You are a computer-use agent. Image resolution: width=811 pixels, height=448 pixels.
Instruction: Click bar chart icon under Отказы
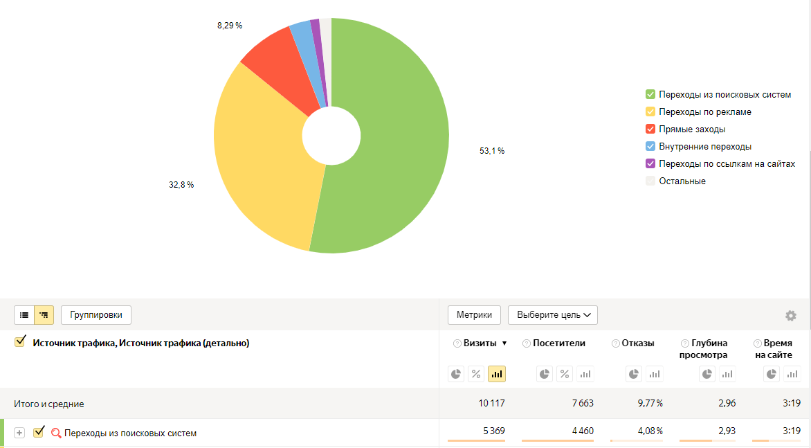(x=654, y=374)
